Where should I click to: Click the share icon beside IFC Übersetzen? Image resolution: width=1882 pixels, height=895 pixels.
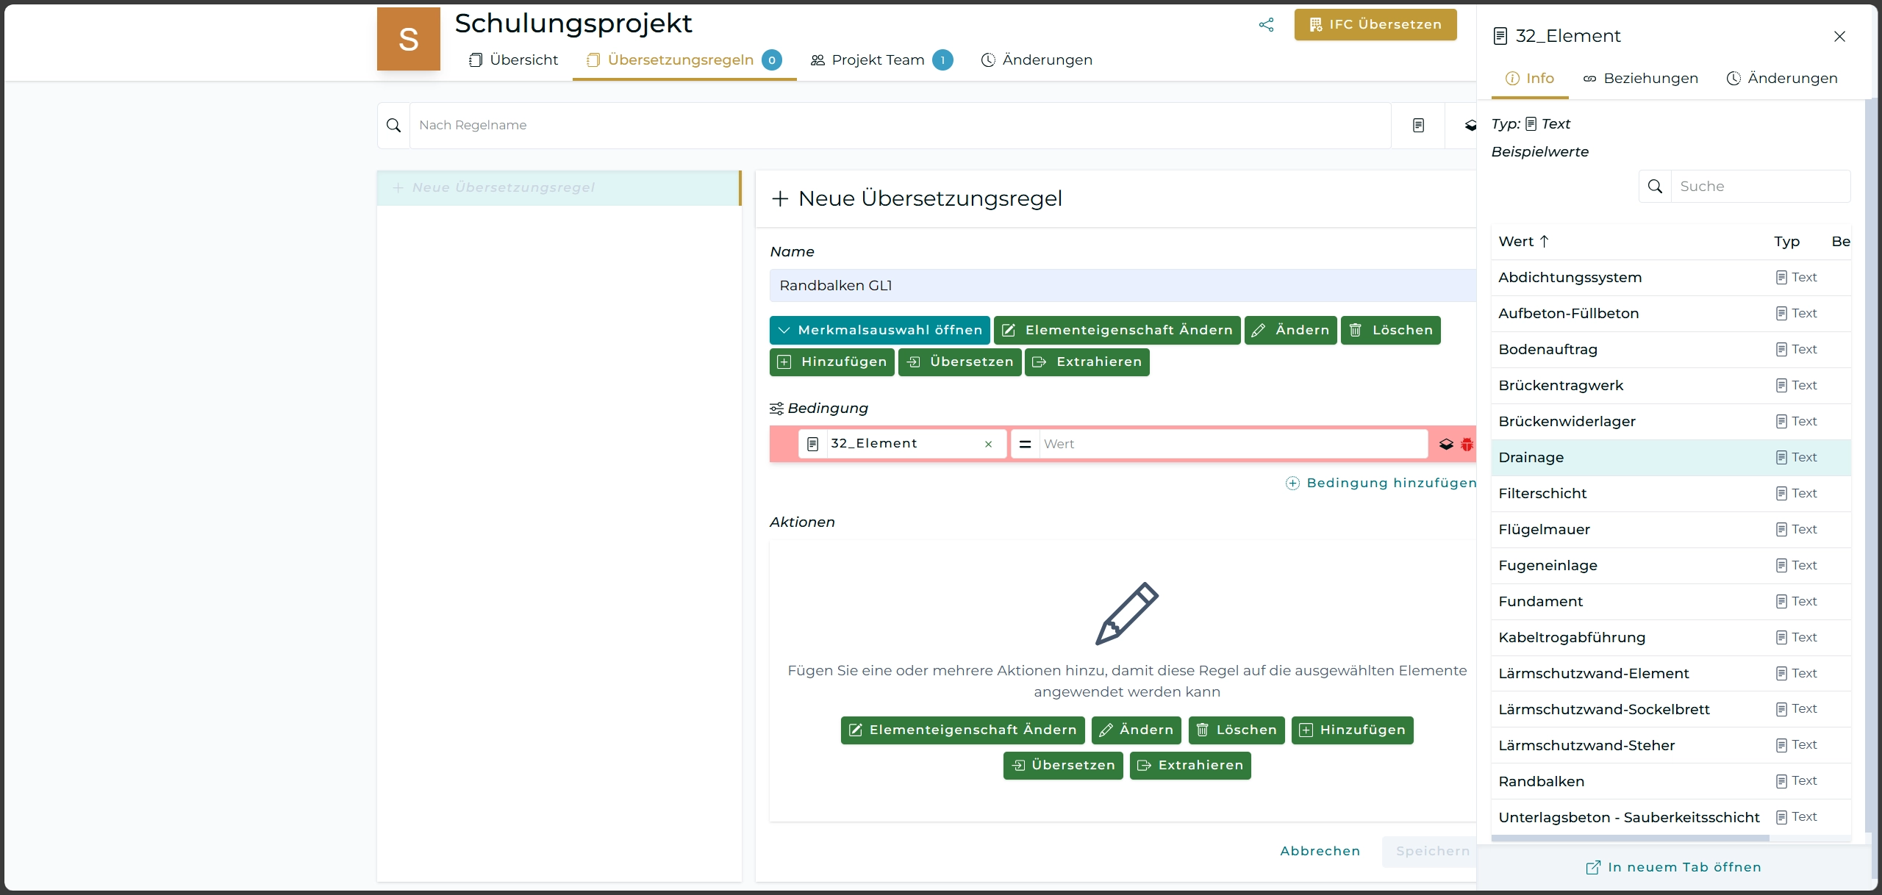click(1266, 25)
